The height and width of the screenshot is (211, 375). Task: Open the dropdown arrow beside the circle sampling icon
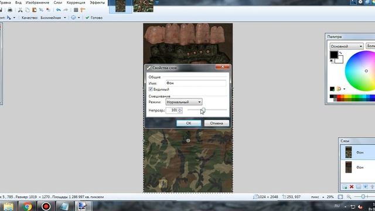[79, 18]
